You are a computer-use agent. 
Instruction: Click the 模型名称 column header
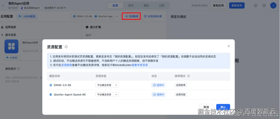(x=55, y=76)
